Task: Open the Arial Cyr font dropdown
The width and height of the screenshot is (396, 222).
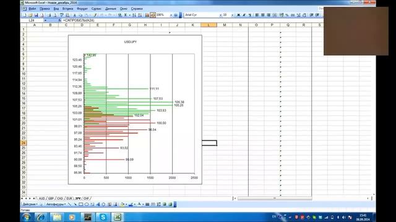Action: point(220,15)
